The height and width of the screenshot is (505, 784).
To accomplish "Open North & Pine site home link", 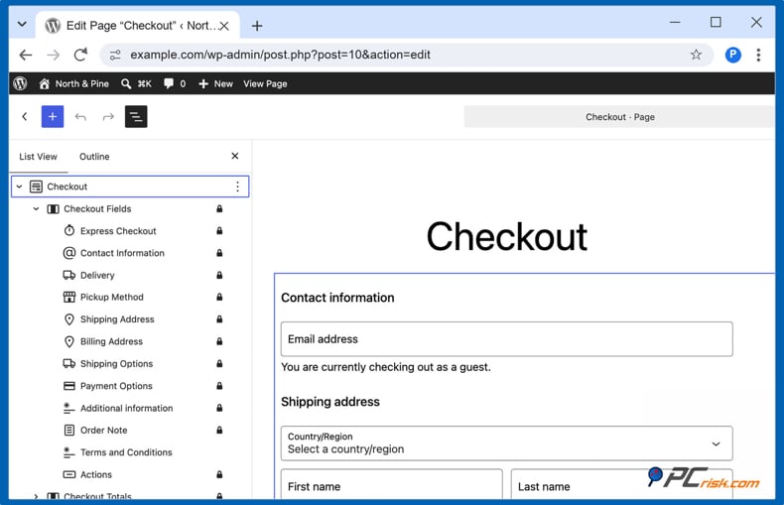I will (74, 83).
